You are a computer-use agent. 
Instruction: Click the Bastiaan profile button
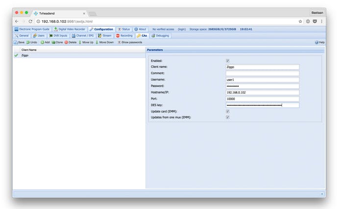pos(317,13)
